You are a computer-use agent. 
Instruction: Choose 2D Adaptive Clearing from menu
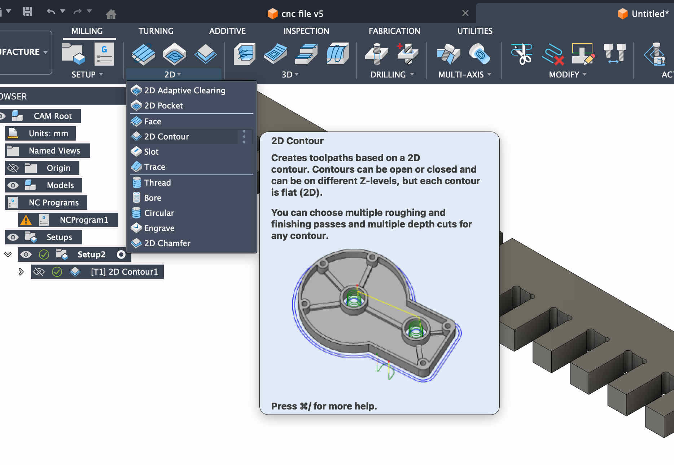pos(192,90)
